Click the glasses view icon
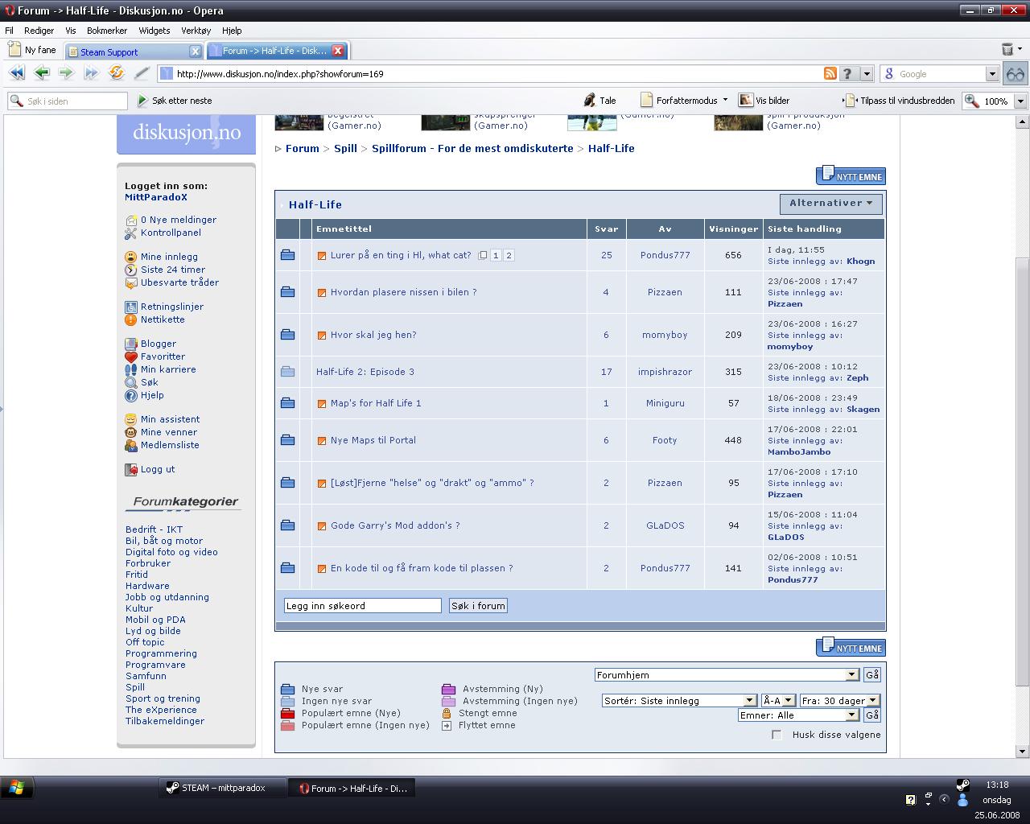Screen dimensions: 1030x824 click(1016, 74)
